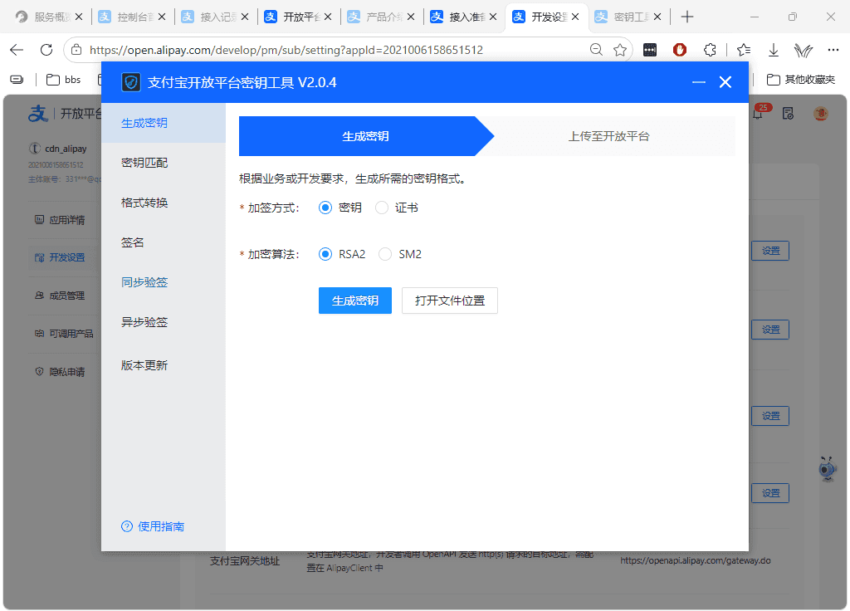Open the bbs bookmarks folder
Viewport: 850px width, 611px height.
click(x=63, y=80)
